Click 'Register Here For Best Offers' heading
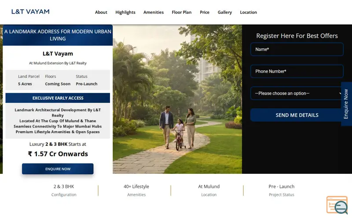 pos(297,36)
